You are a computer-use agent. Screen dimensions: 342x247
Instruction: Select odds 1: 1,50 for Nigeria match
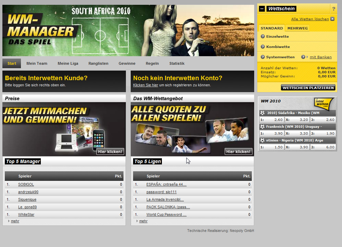[272, 147]
